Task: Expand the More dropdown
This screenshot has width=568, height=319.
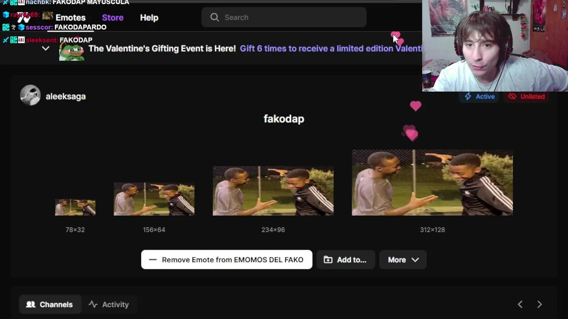Action: (403, 260)
